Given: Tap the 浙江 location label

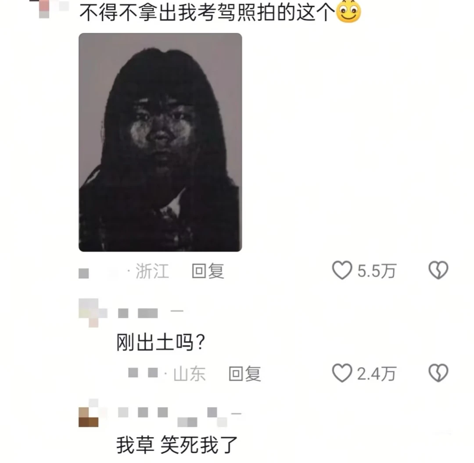Looking at the screenshot, I should [x=152, y=271].
